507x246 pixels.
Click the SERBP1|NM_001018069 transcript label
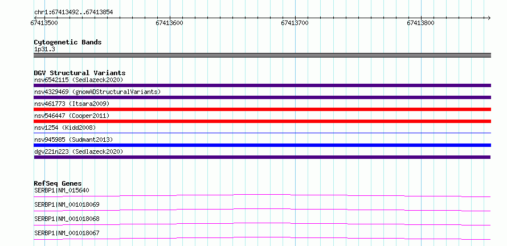point(67,204)
